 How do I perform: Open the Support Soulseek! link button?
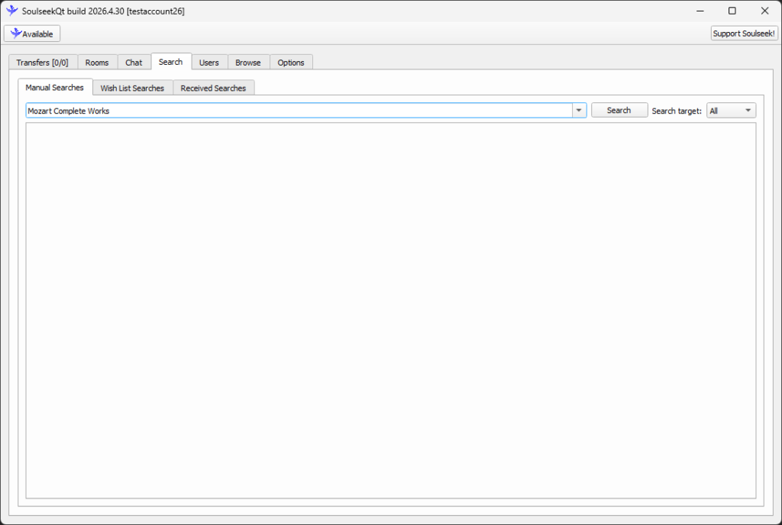click(x=744, y=34)
